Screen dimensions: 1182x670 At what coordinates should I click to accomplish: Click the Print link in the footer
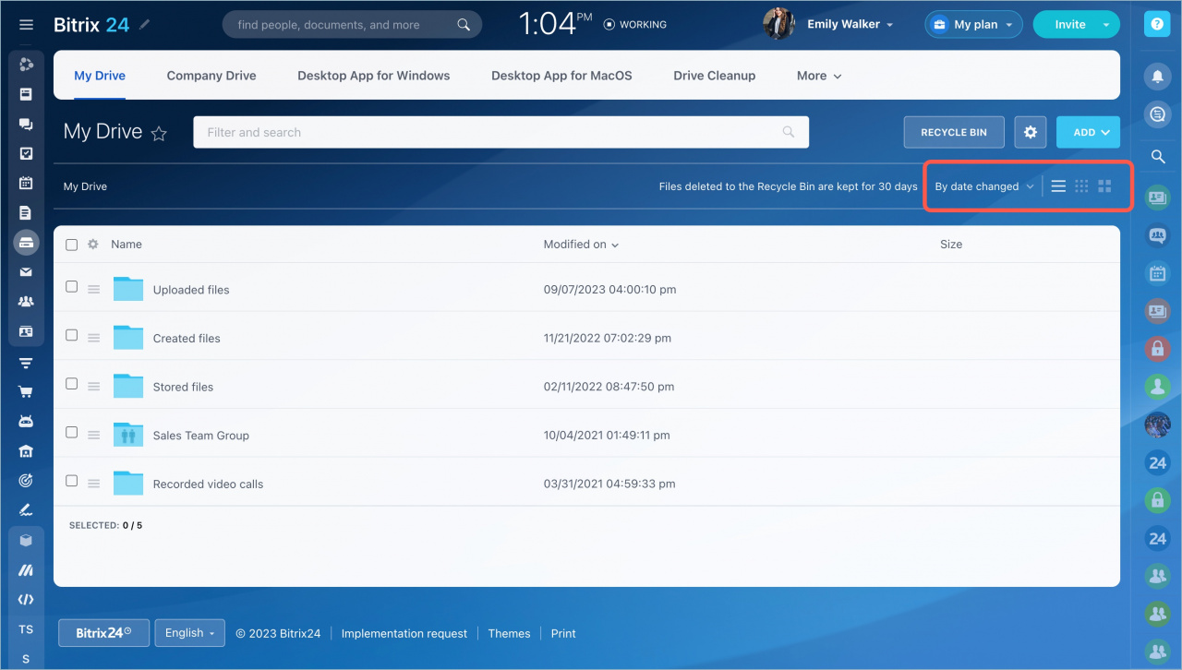(x=563, y=634)
